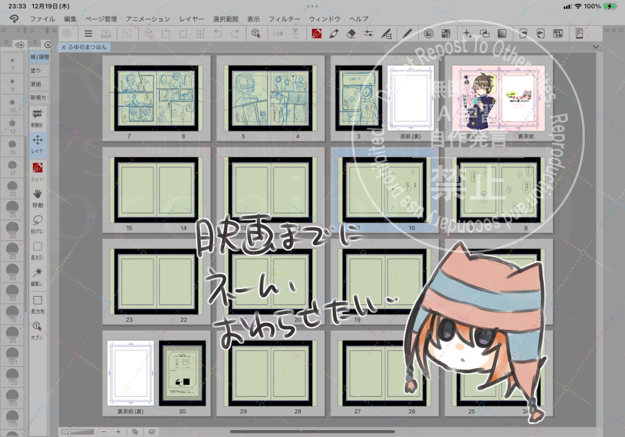Close the ふゆのまつほん tab

click(63, 47)
